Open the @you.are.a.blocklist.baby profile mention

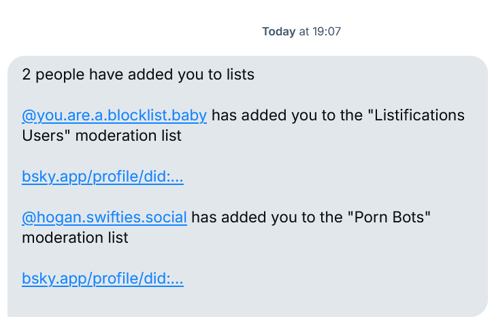(x=114, y=115)
